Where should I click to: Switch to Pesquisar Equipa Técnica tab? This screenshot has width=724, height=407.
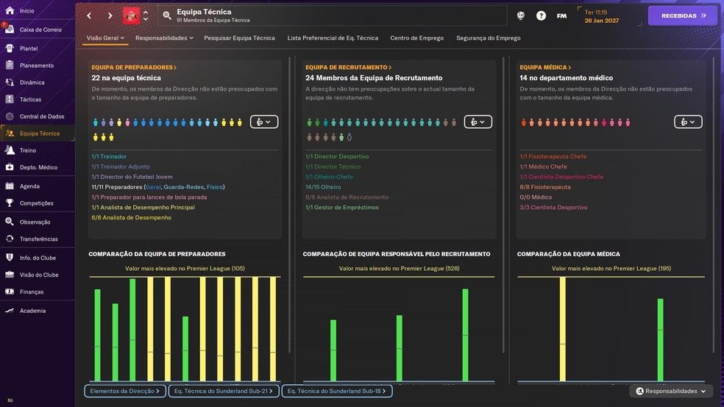[239, 38]
